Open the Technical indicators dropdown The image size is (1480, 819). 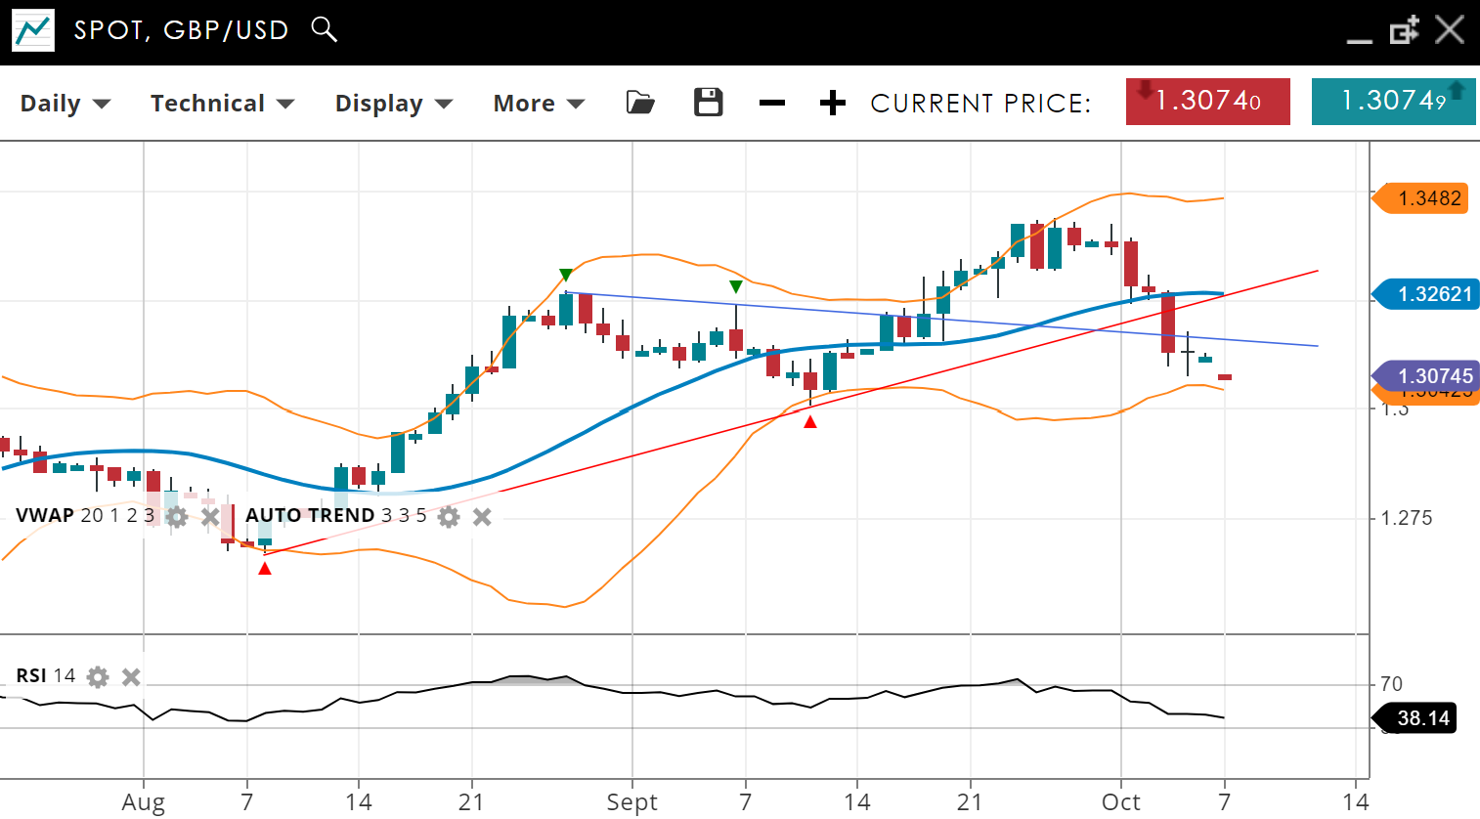(x=222, y=104)
